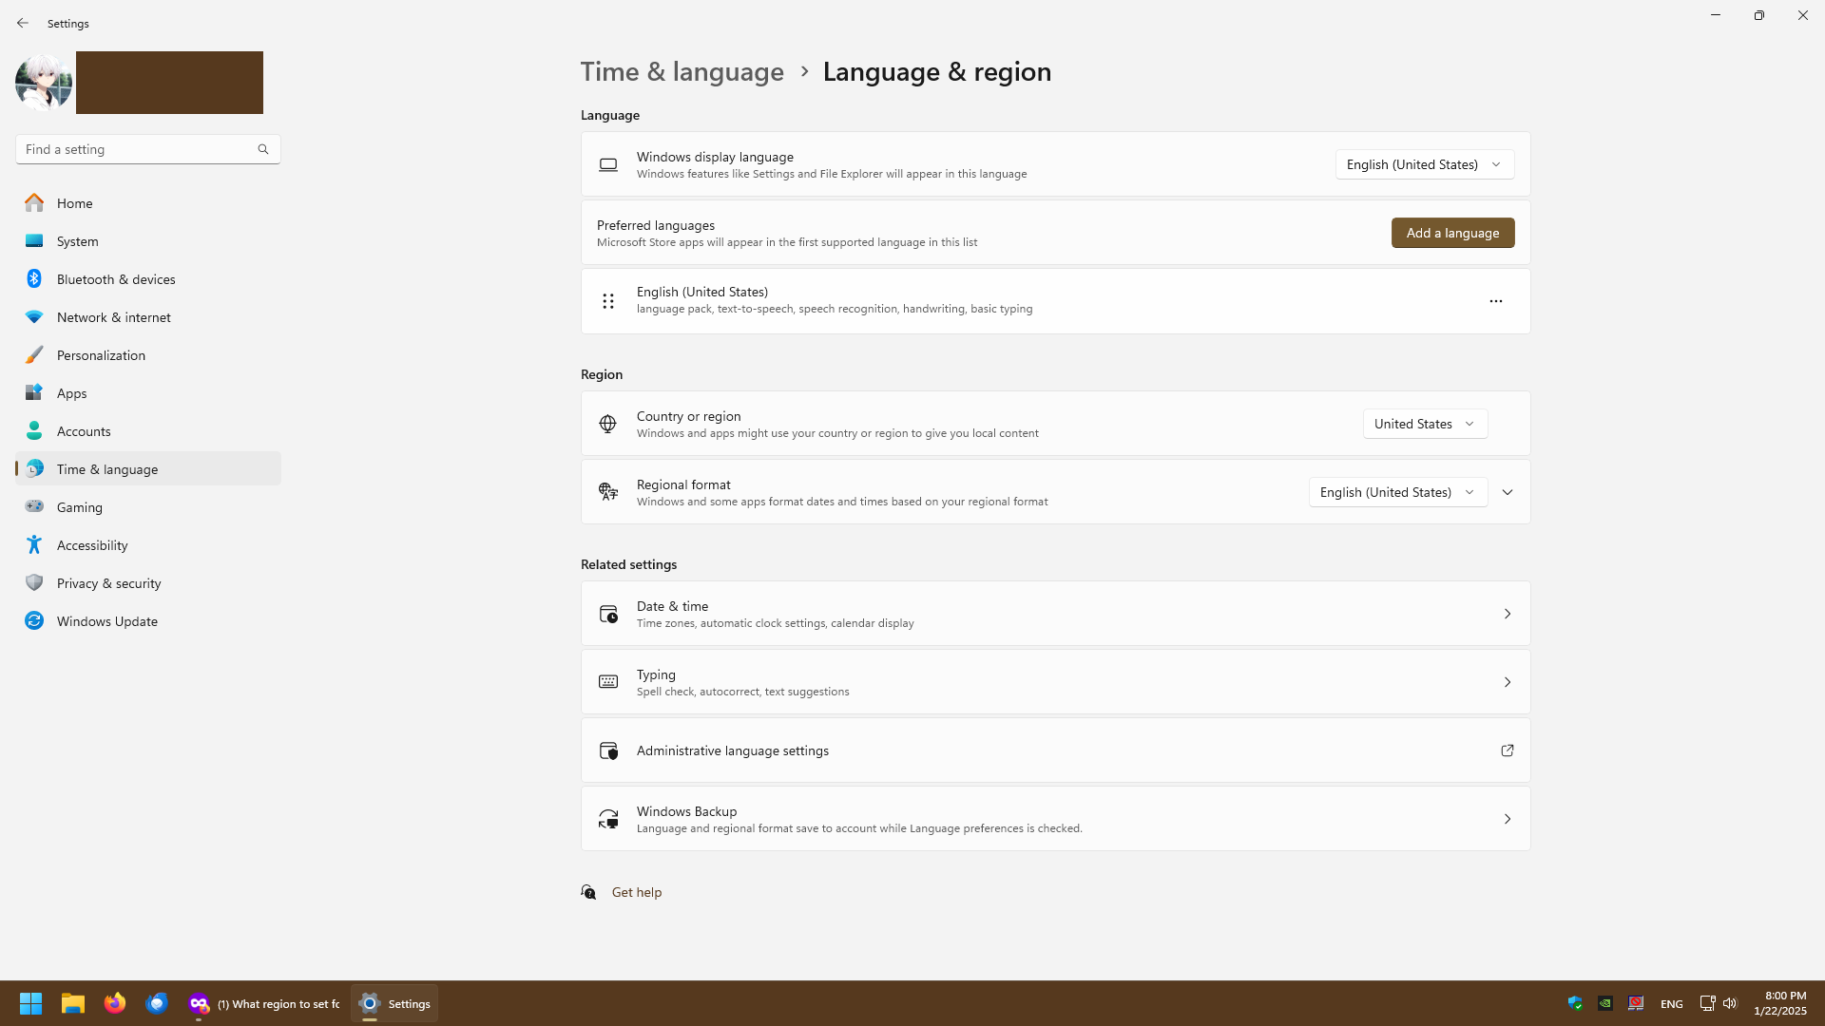Select Personalization in the sidebar
Image resolution: width=1825 pixels, height=1026 pixels.
click(x=148, y=355)
